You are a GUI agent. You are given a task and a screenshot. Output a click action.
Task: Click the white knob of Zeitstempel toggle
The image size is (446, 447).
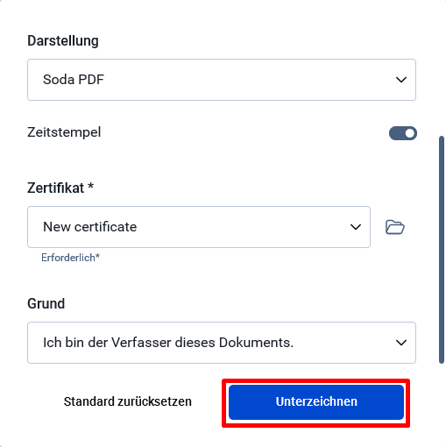coord(410,133)
